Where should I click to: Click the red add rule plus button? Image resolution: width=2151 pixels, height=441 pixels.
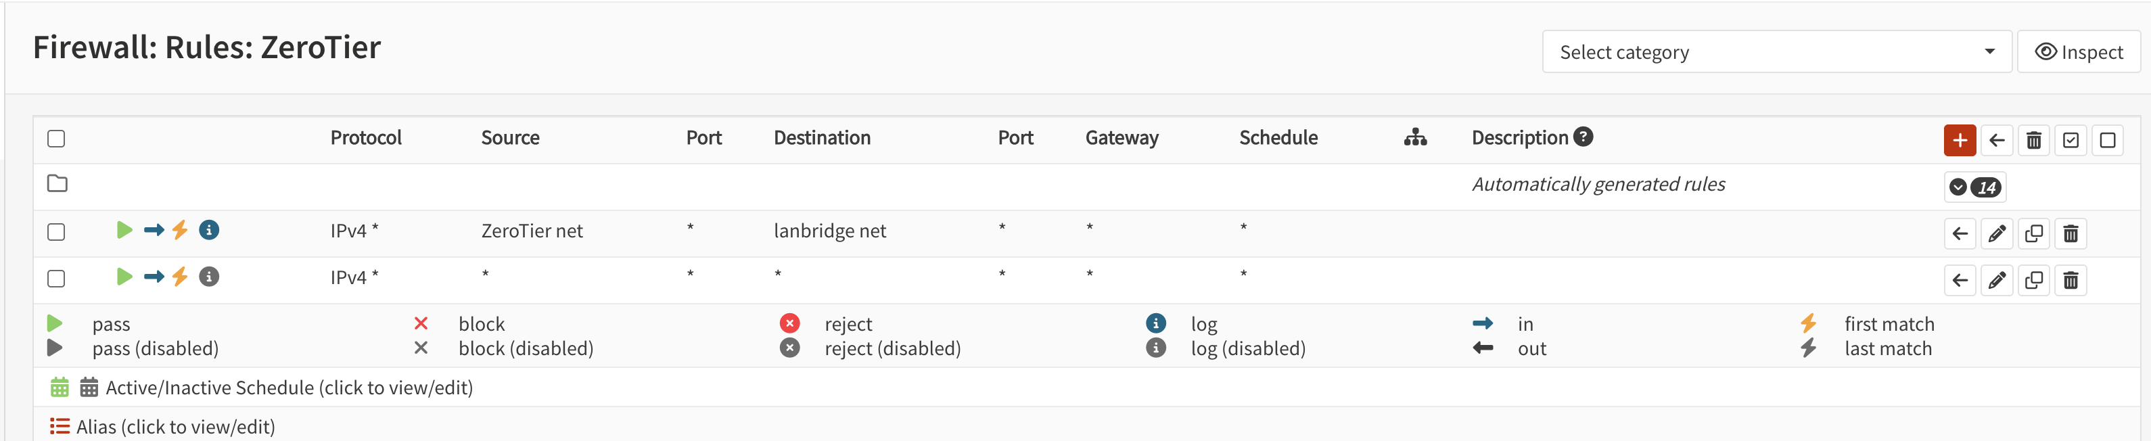click(1959, 140)
